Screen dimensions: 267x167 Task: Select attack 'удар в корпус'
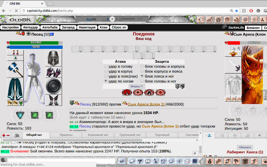(x=106, y=71)
